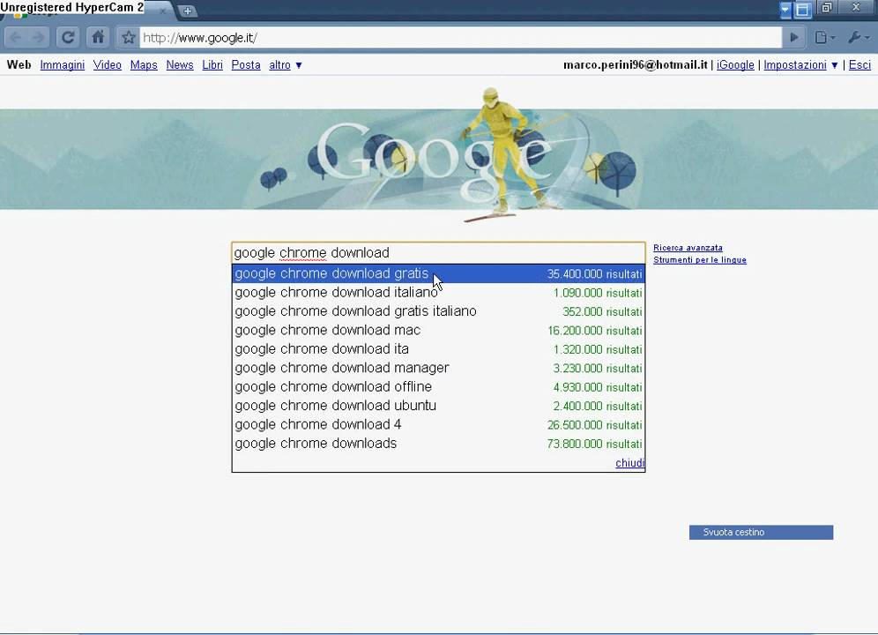Click the Svuota cestino button
This screenshot has width=878, height=635.
pyautogui.click(x=761, y=533)
